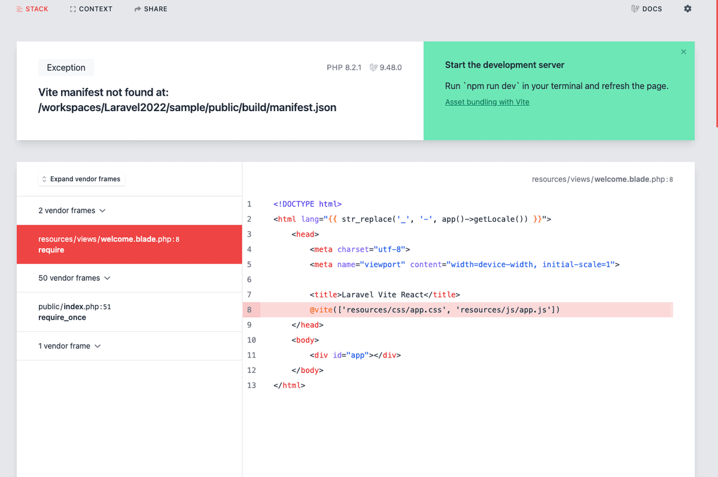Click the meta charset code line

coord(360,249)
